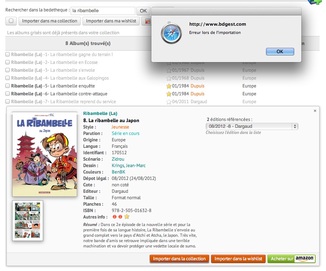Click the first red icon in Autres info

click(115, 217)
